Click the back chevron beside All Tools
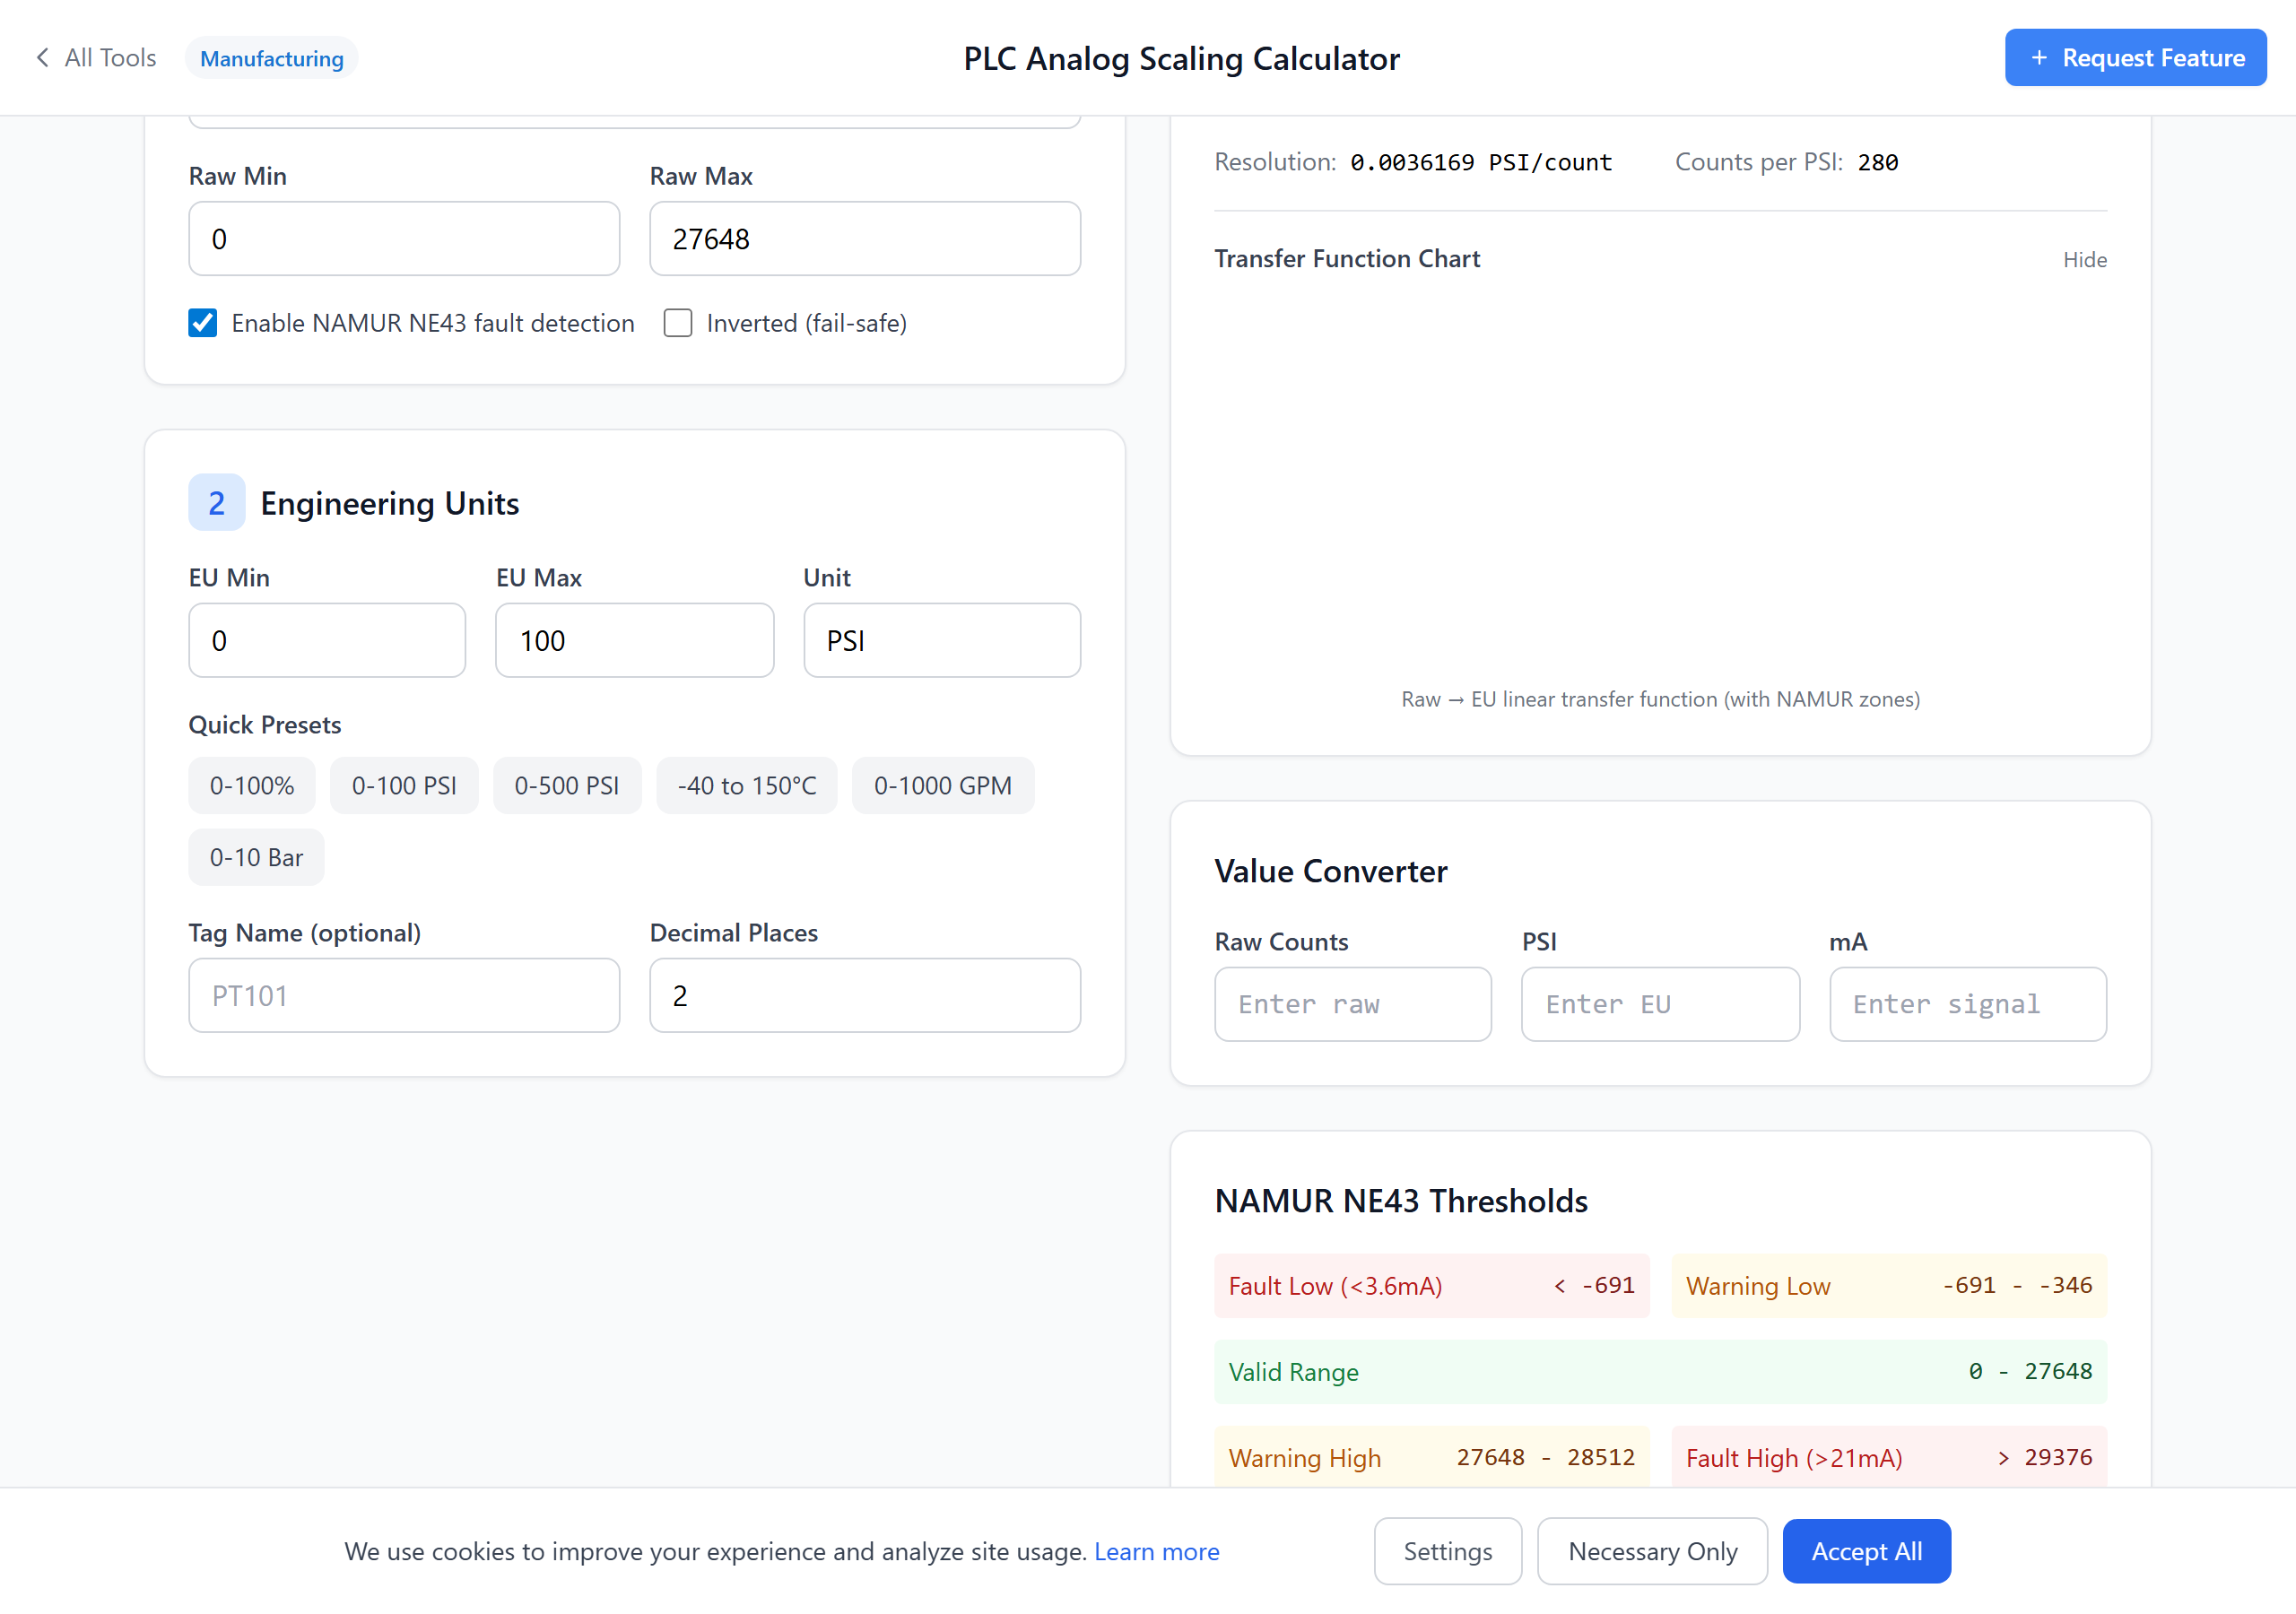The width and height of the screenshot is (2296, 1614). click(x=42, y=58)
